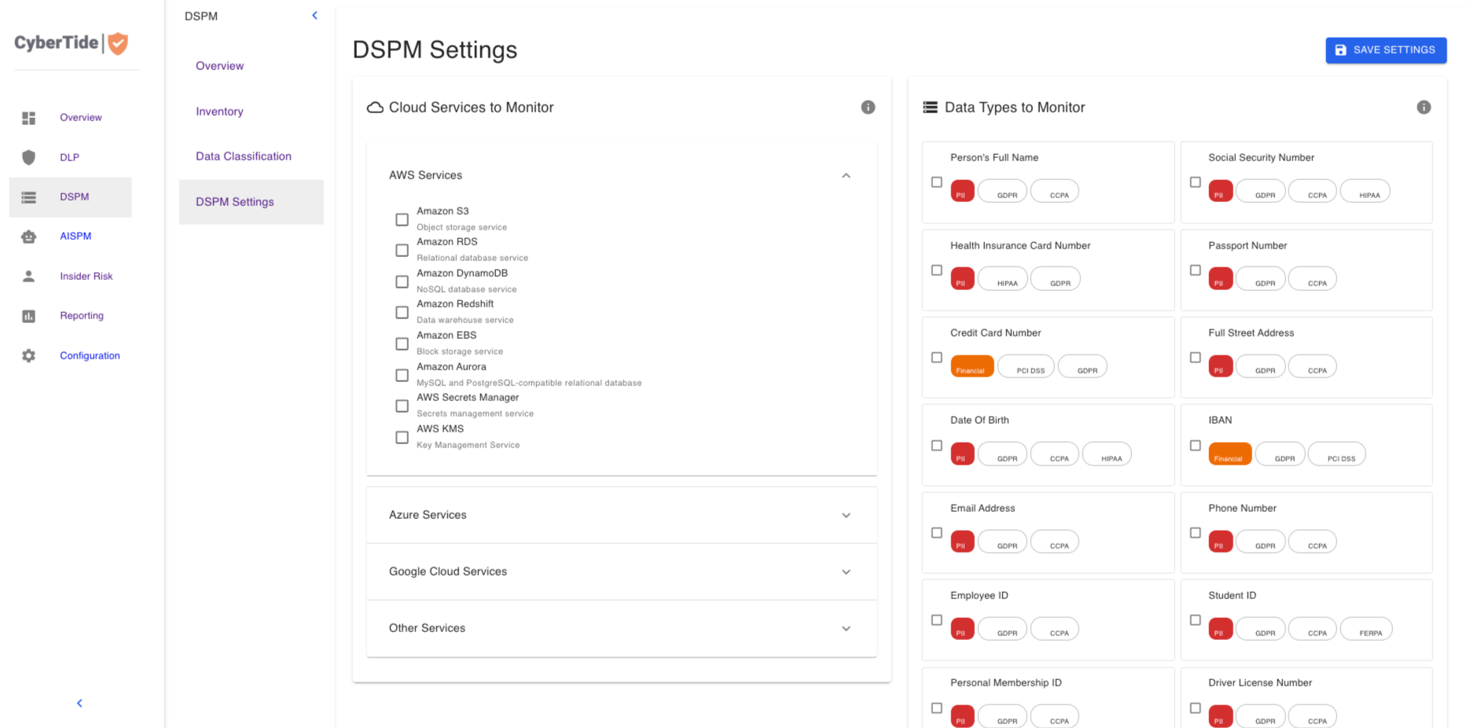Check the AWS Secrets Manager box

tap(402, 406)
